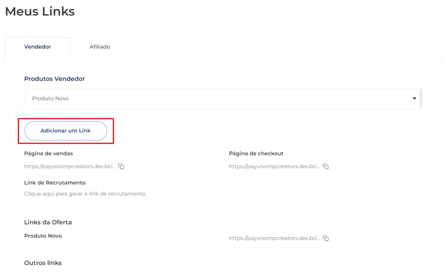
Task: Select the Meus Links page title
Action: (40, 11)
